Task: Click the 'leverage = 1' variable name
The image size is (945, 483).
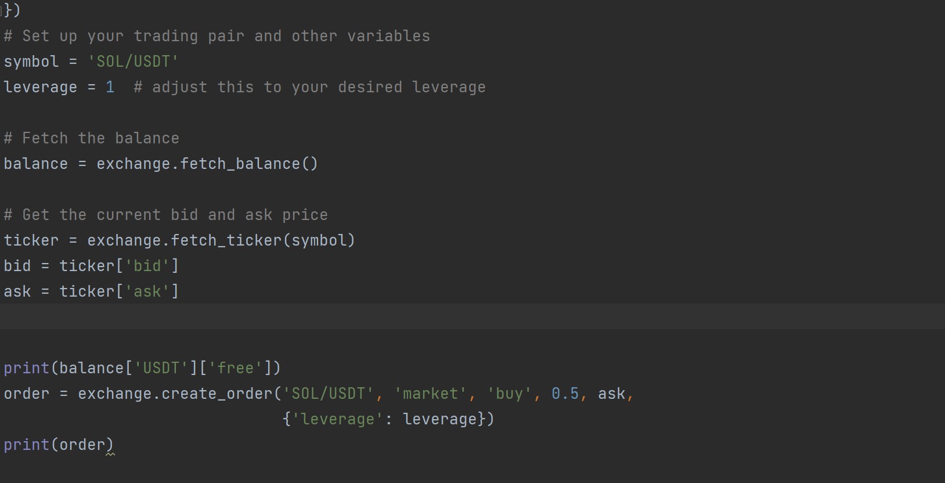Action: (41, 87)
